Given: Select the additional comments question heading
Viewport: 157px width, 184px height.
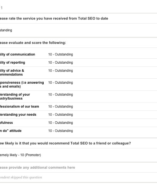Looking at the screenshot, I should point(37,168).
